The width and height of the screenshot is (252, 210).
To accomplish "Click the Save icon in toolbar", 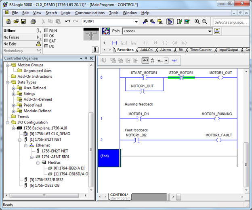I will click(x=23, y=21).
